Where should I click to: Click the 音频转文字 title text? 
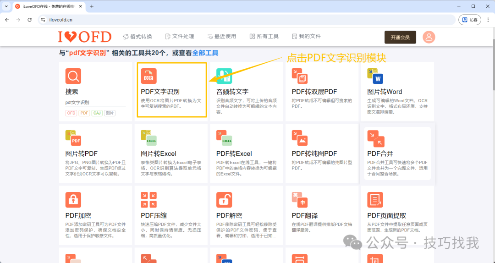(232, 92)
